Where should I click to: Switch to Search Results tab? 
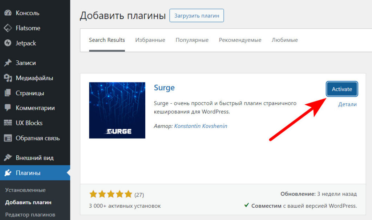107,40
